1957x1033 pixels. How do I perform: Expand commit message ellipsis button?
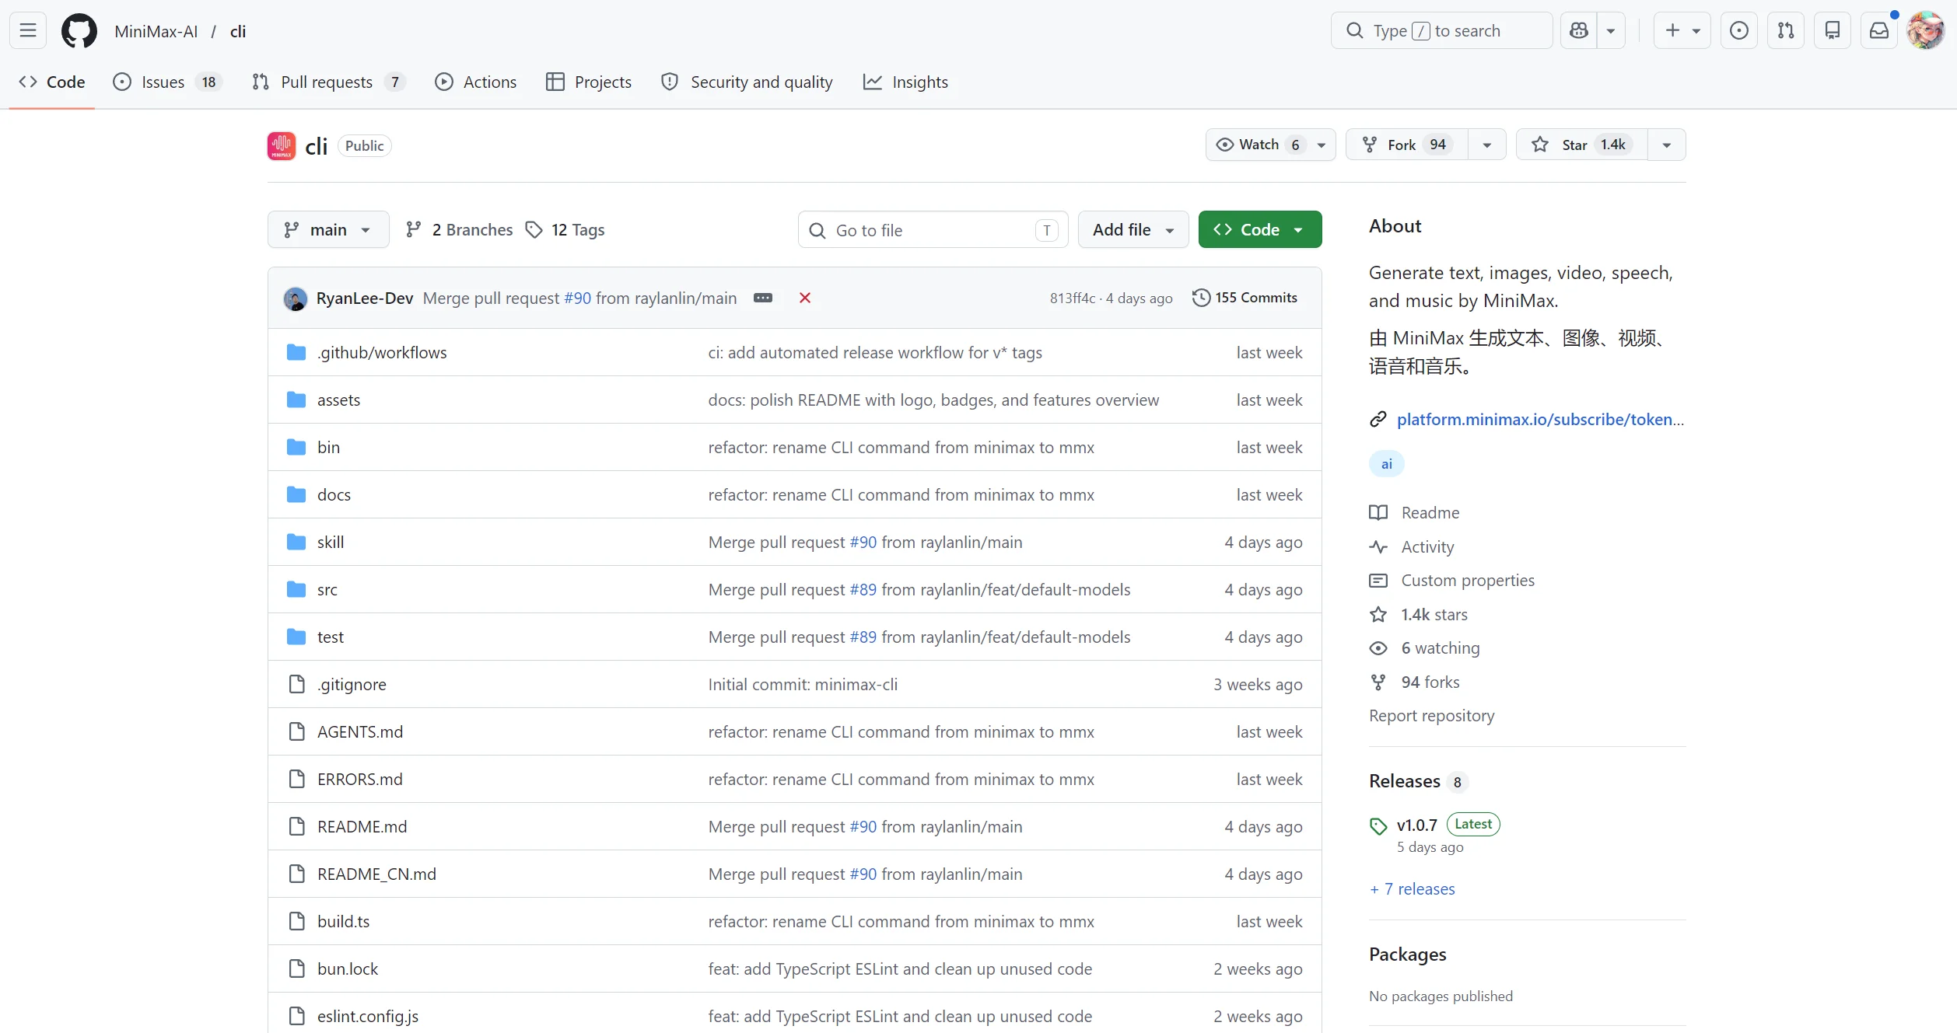(x=763, y=298)
